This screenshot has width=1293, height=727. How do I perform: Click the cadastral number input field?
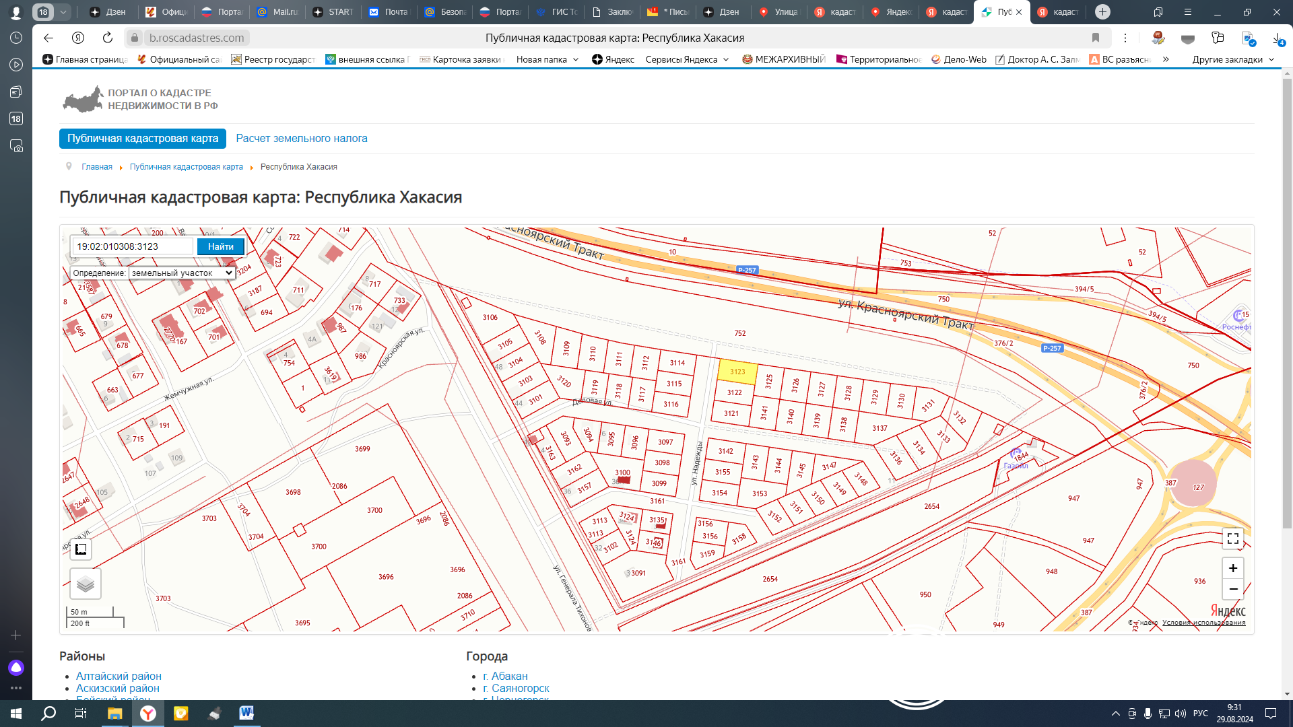pyautogui.click(x=133, y=246)
